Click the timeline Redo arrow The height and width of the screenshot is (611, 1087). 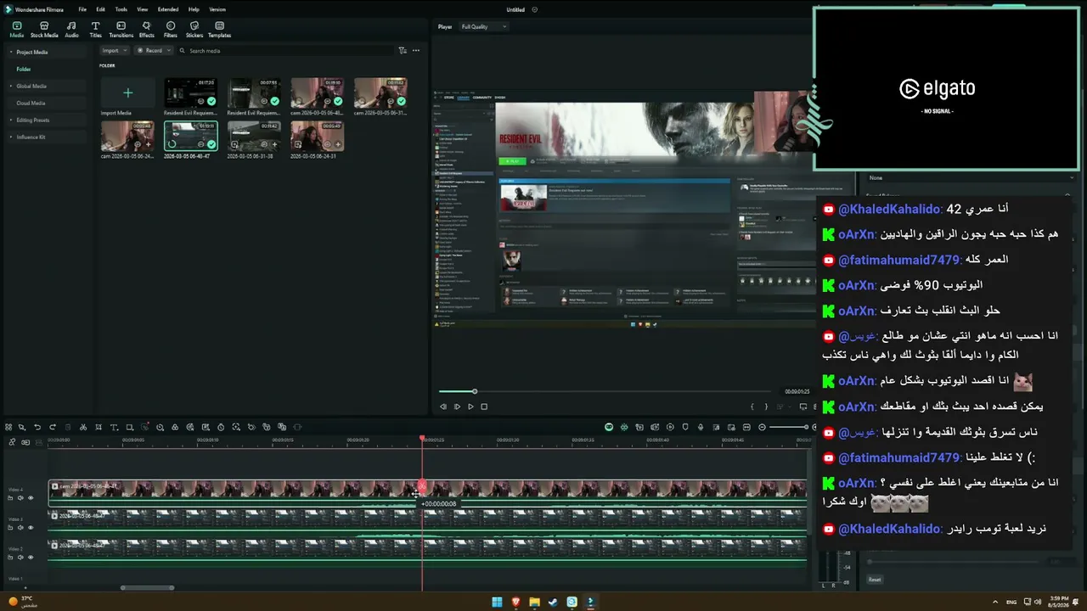(53, 427)
